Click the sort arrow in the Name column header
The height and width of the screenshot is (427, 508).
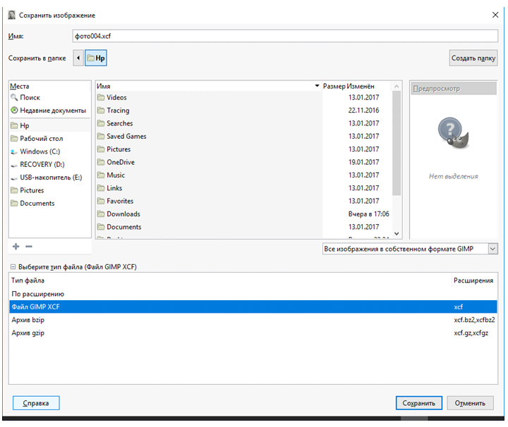coord(317,86)
